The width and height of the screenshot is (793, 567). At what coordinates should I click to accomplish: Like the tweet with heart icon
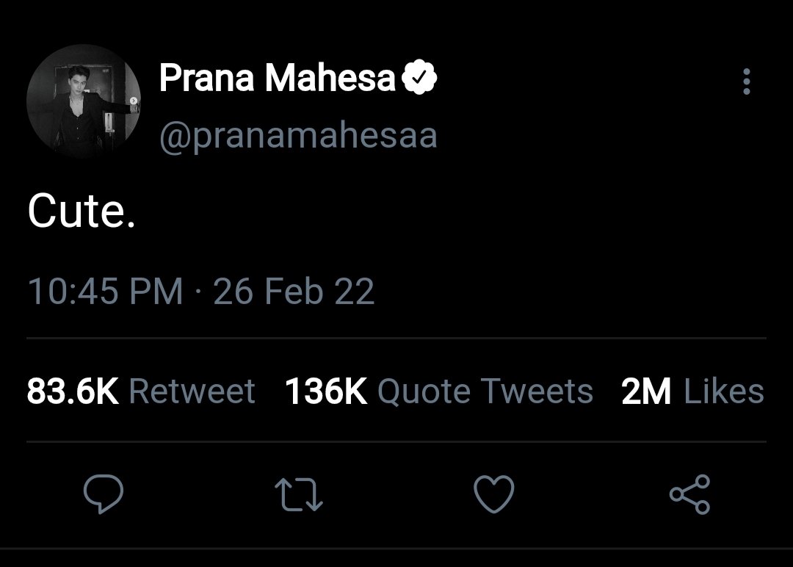[x=494, y=494]
